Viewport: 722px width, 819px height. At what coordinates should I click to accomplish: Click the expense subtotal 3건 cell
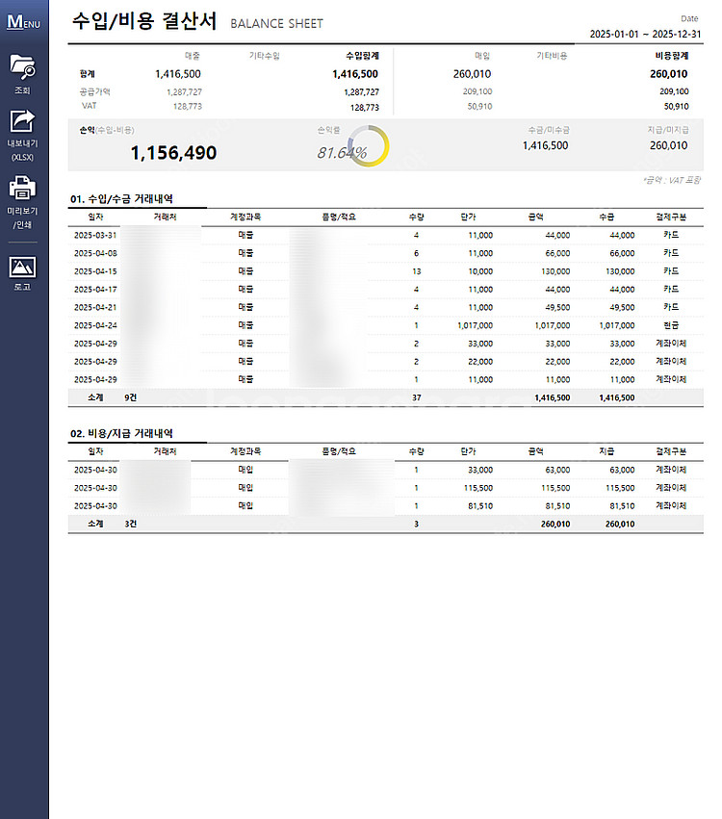[131, 524]
